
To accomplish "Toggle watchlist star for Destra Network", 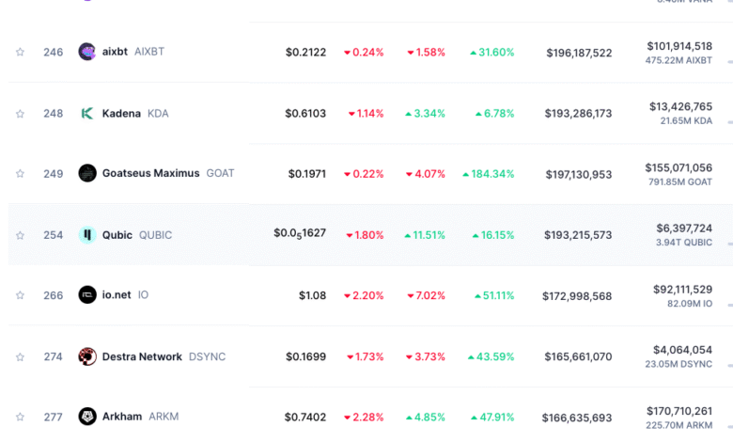I will 20,356.
